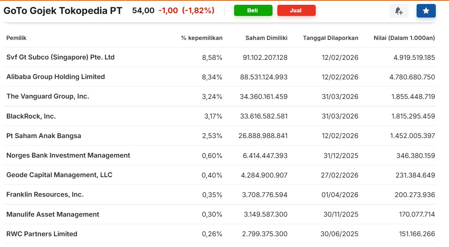
Task: Click the 0,30% ownership cell
Action: pyautogui.click(x=212, y=214)
